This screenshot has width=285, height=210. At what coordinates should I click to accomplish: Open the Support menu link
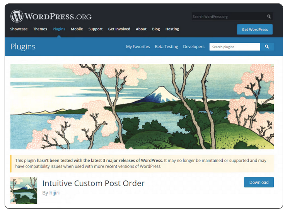tap(96, 29)
